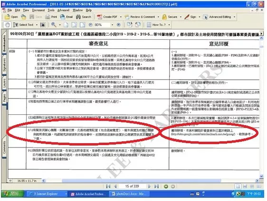
Task: Click the zoom out minus button
Action: point(91,25)
